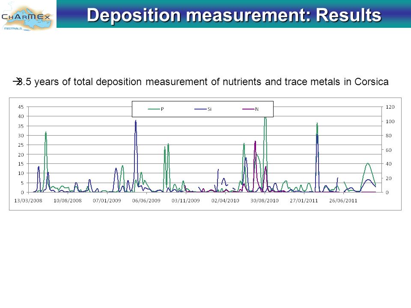This screenshot has height=308, width=411.
Task: Click the purple N peak before 30/08/2010
Action: [x=255, y=143]
